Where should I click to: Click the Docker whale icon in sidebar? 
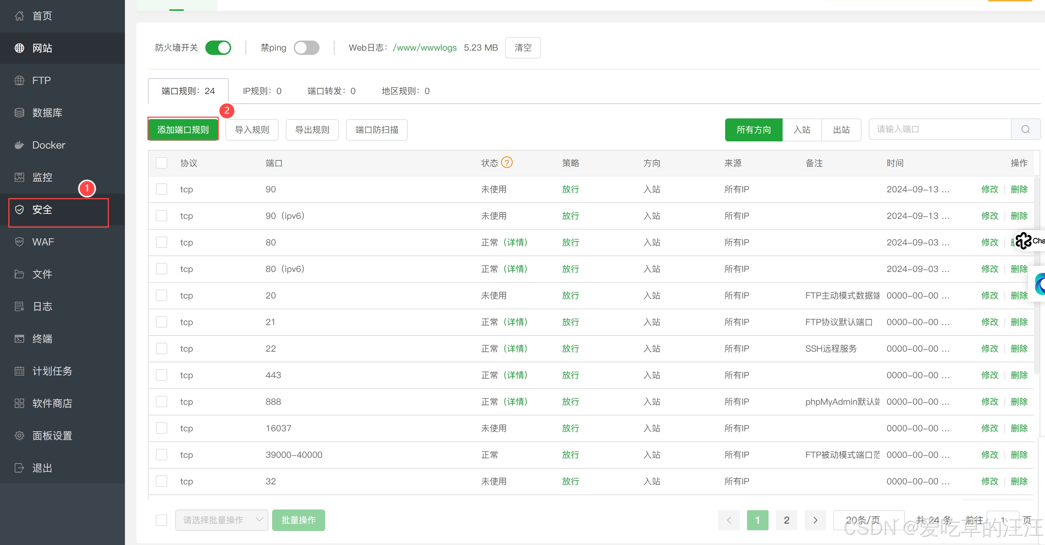coord(19,145)
